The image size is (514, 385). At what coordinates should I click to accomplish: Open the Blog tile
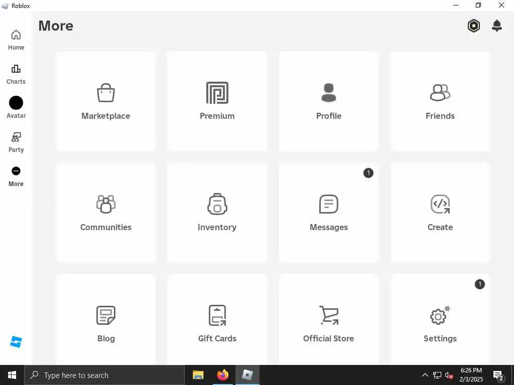[x=105, y=319]
